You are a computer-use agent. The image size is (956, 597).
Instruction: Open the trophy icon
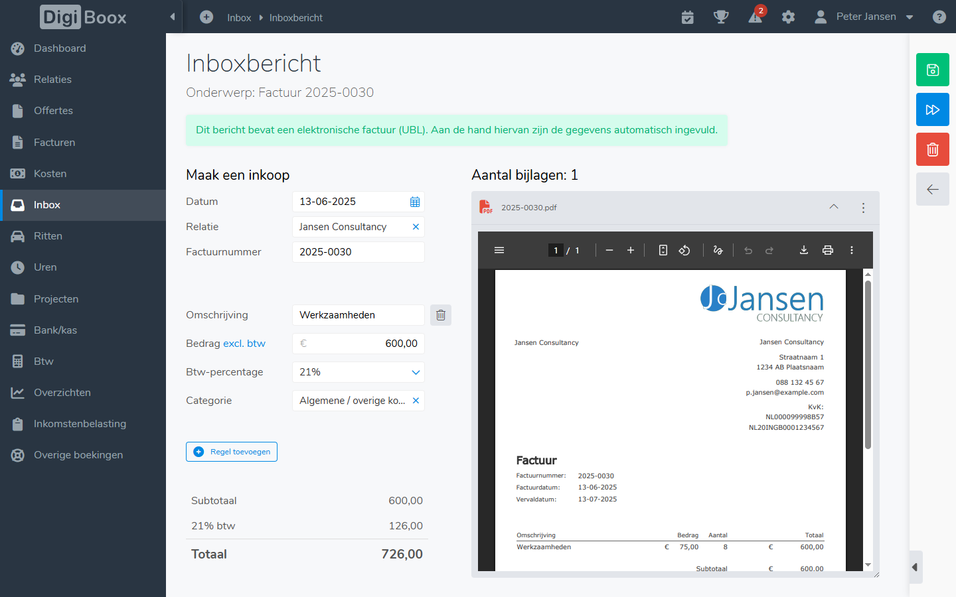[x=721, y=17]
